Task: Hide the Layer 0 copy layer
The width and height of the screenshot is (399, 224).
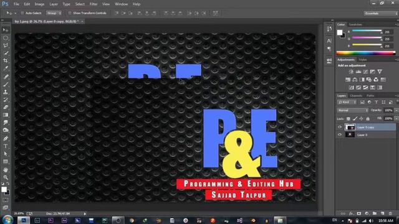Action: pyautogui.click(x=340, y=127)
